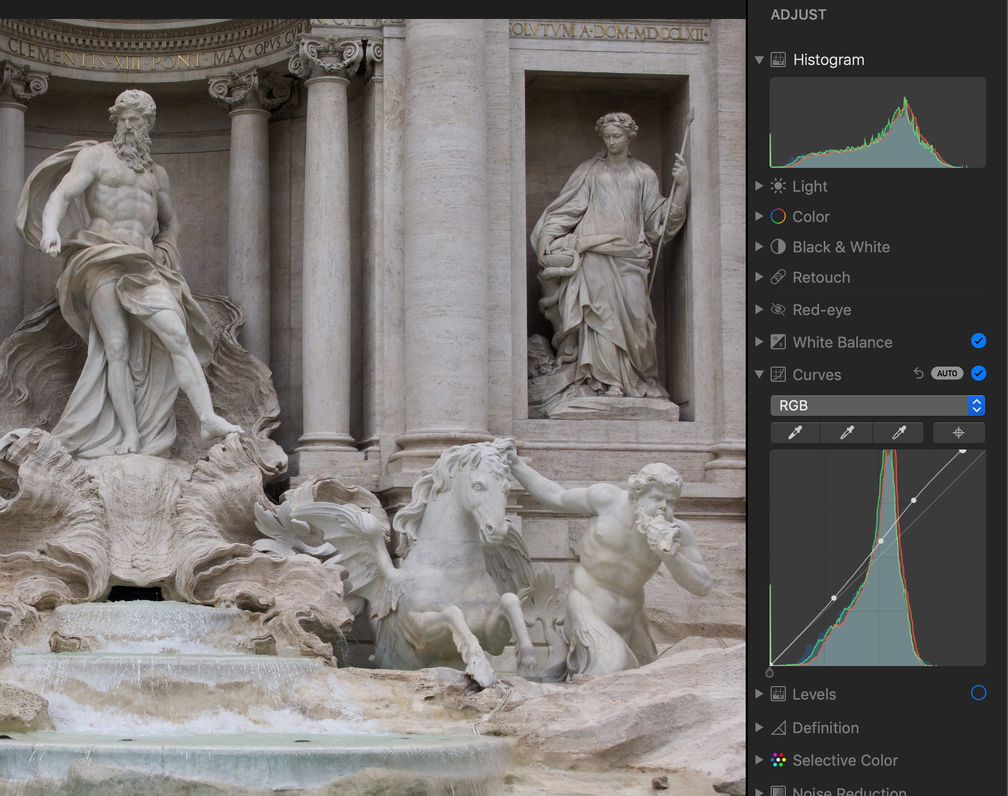This screenshot has height=796, width=1008.
Task: Click the upper-middle curve control point
Action: (x=914, y=500)
